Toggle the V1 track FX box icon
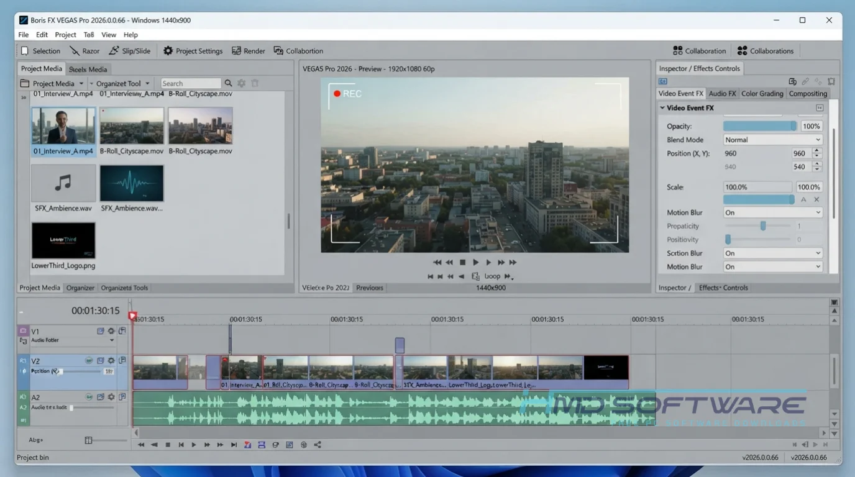 [x=101, y=332]
